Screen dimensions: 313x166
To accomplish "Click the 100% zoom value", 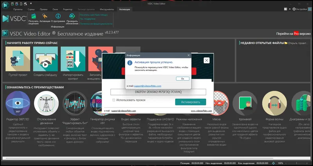I will (281, 163).
